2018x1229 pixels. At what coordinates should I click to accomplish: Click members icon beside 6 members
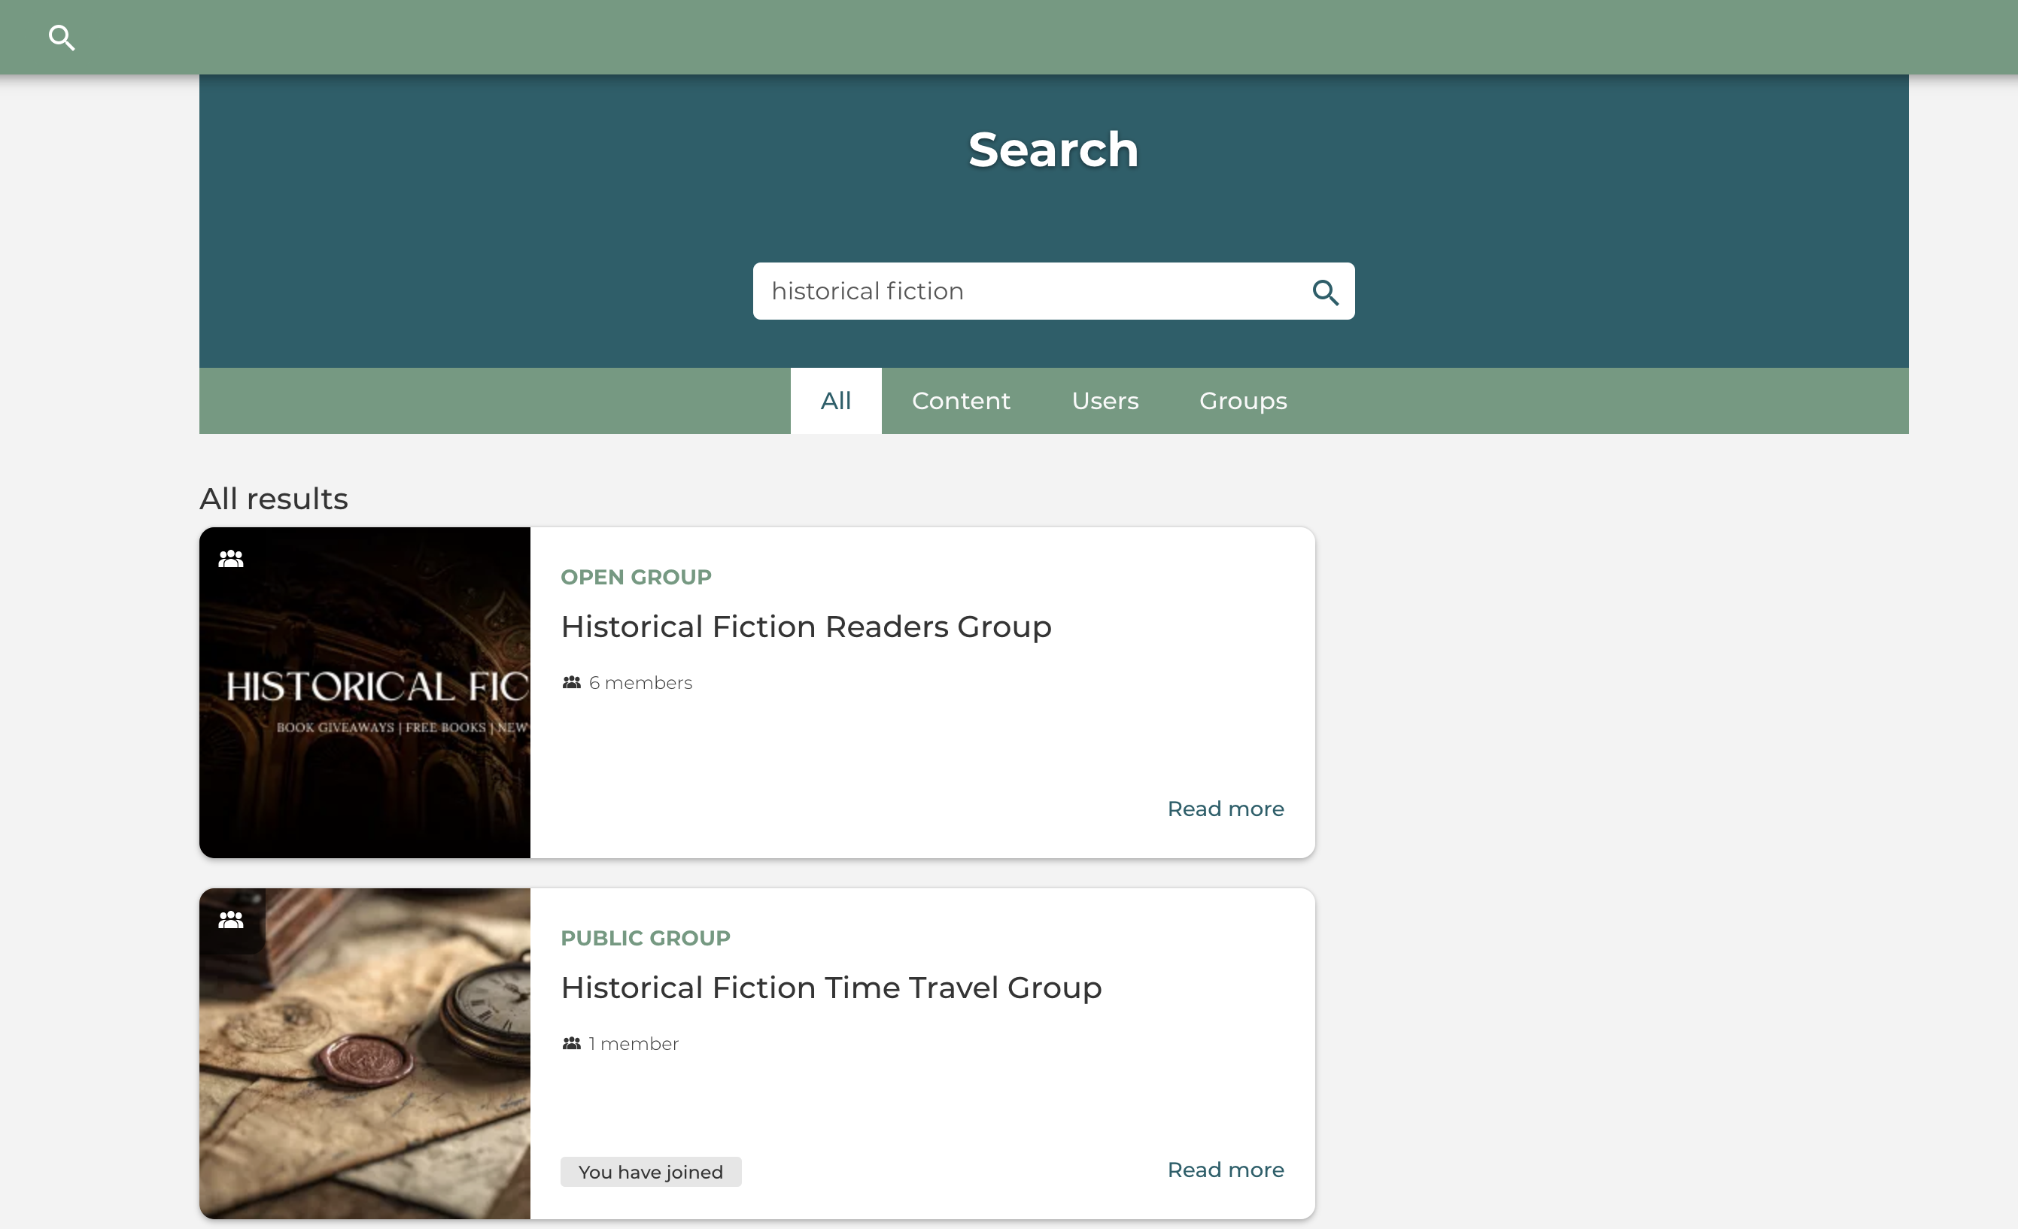coord(572,682)
